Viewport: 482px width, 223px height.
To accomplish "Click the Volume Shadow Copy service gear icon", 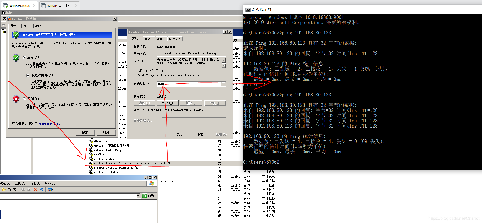I will [91, 150].
